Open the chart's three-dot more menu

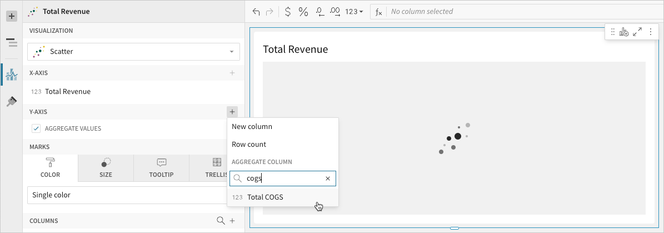coord(650,32)
